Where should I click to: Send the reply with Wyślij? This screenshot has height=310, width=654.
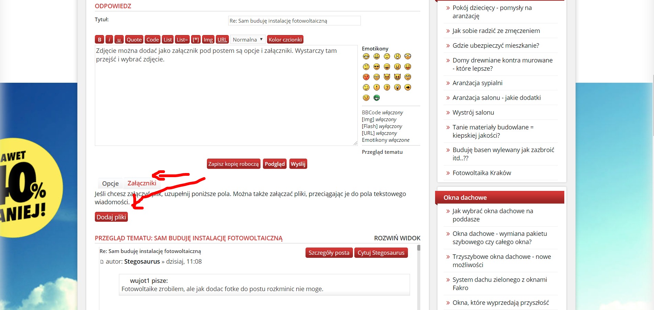298,164
